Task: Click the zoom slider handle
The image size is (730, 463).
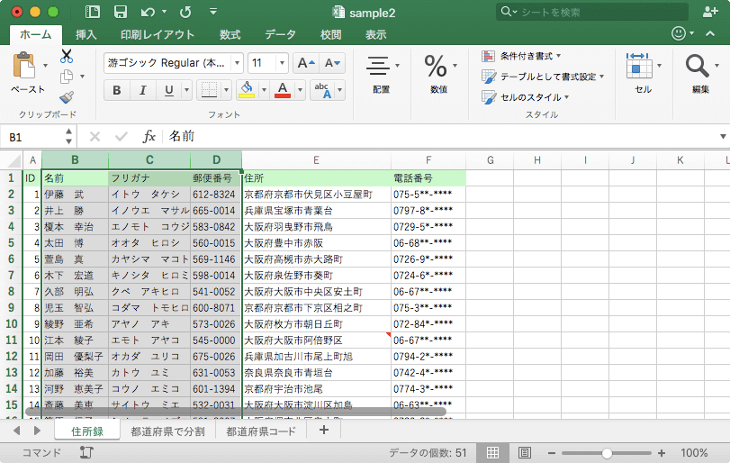Action: (x=607, y=453)
